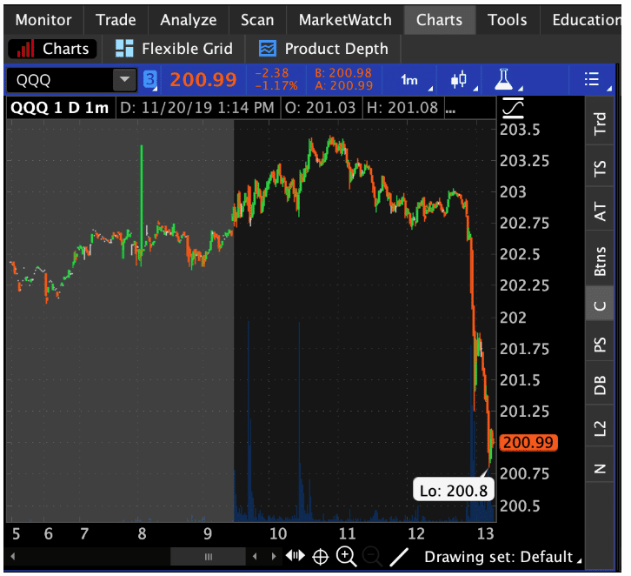The width and height of the screenshot is (631, 576).
Task: Click the small left arrow next to the scrollbar
Action: [255, 556]
